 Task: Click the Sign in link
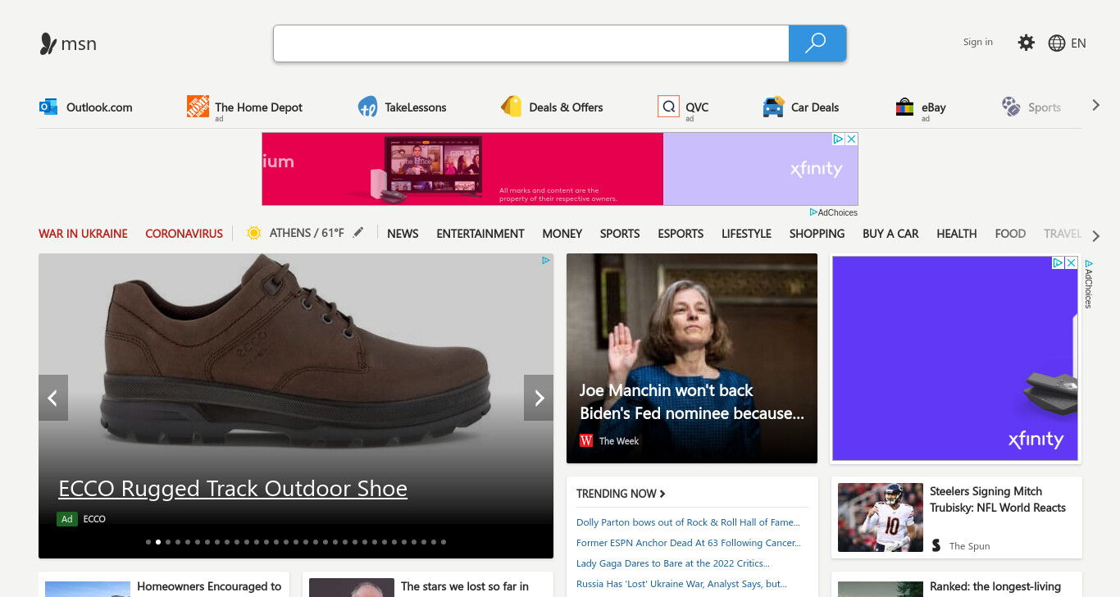pos(978,42)
